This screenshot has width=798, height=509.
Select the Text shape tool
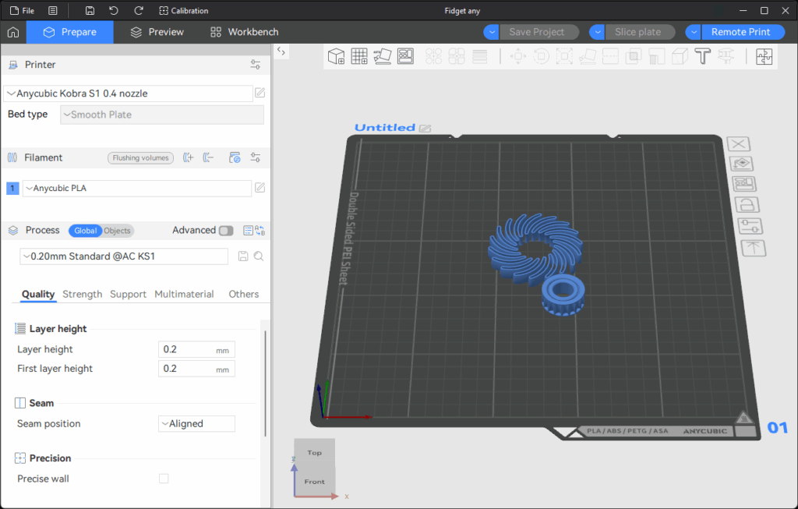coord(702,56)
